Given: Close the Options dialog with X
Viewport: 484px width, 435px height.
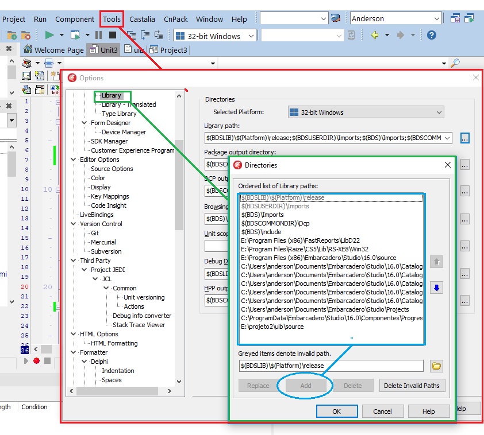Looking at the screenshot, I should coord(476,77).
